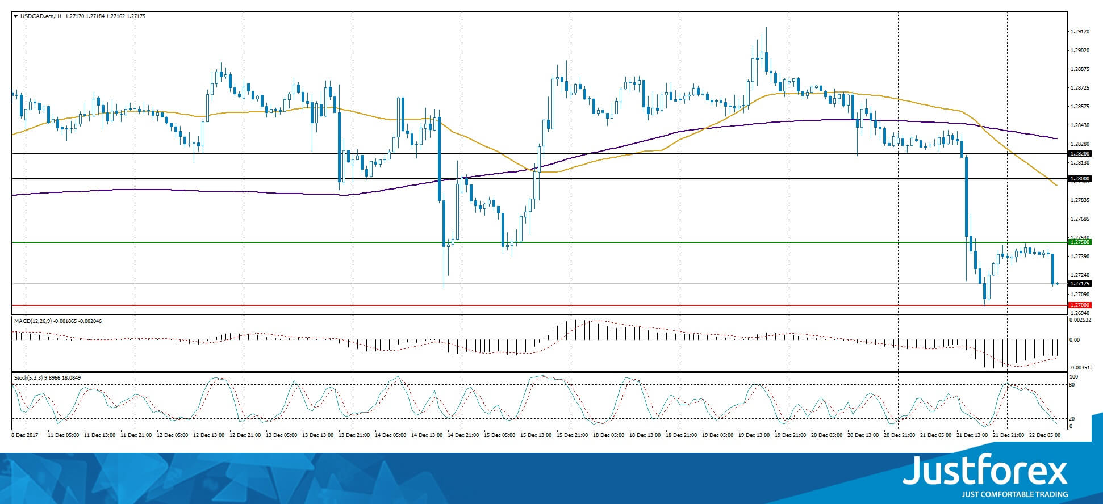Click the 1.29020 price axis label

click(x=1080, y=51)
